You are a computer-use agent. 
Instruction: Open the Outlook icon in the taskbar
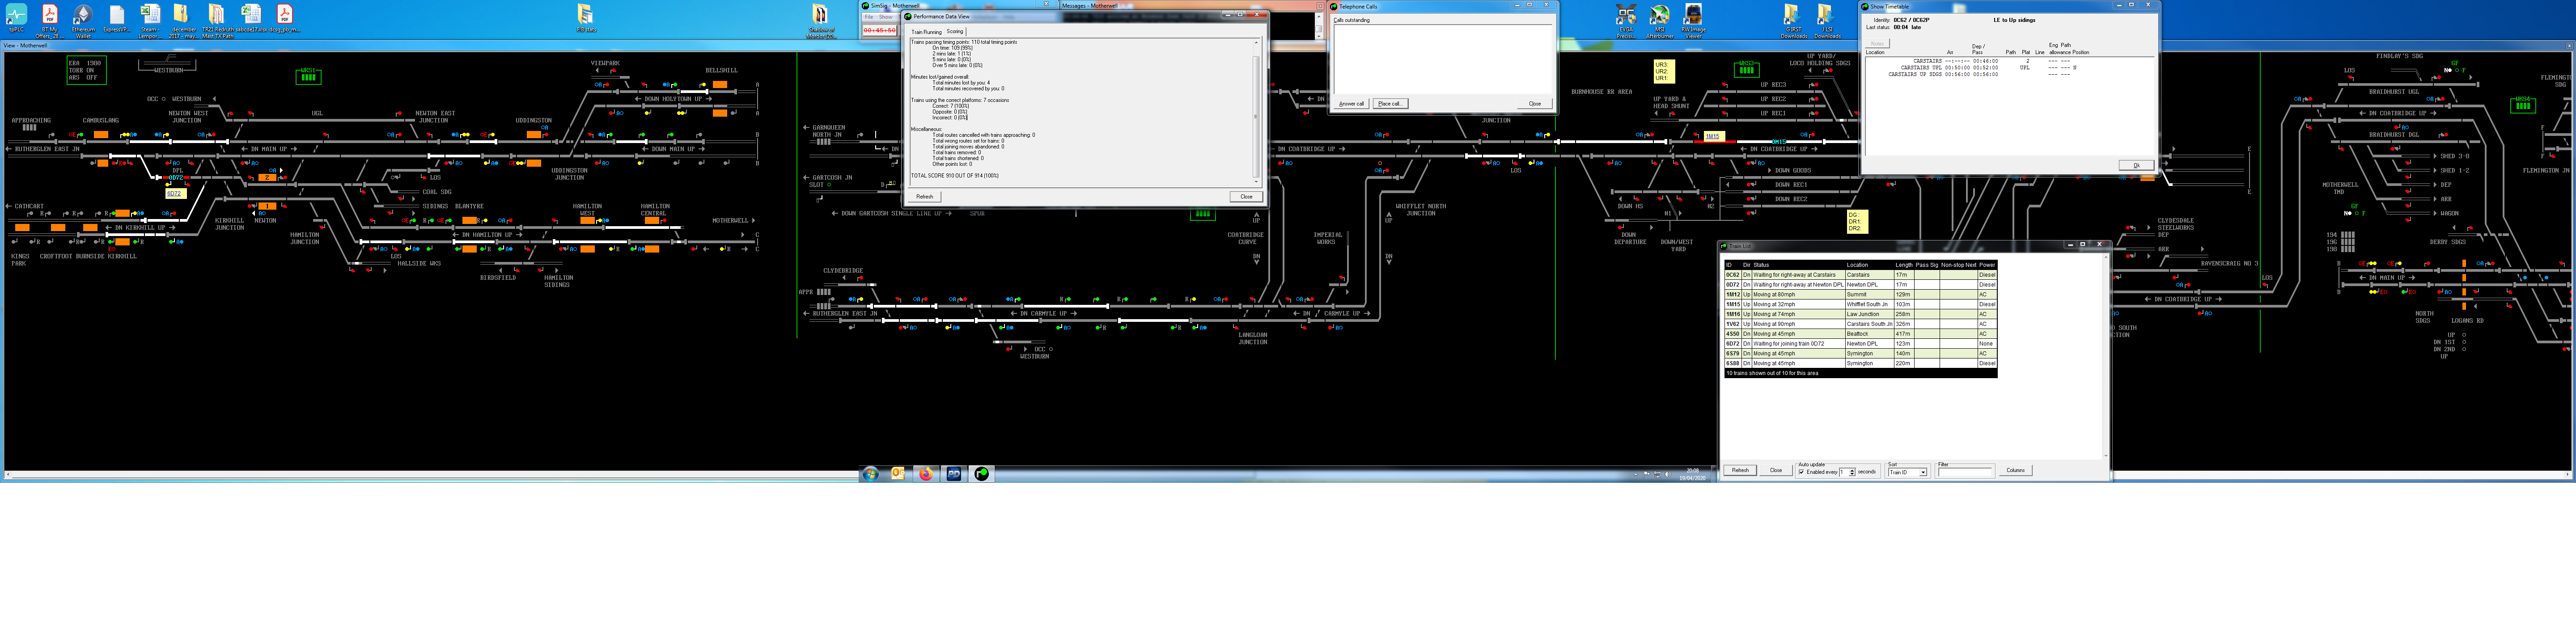point(898,474)
